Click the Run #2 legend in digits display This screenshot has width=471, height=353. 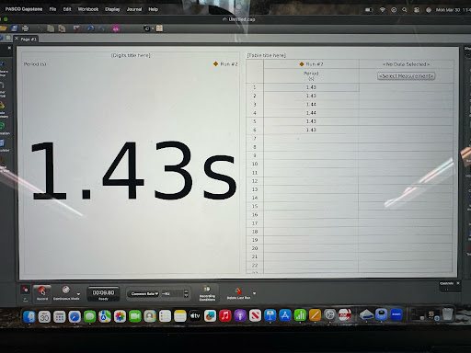point(225,64)
